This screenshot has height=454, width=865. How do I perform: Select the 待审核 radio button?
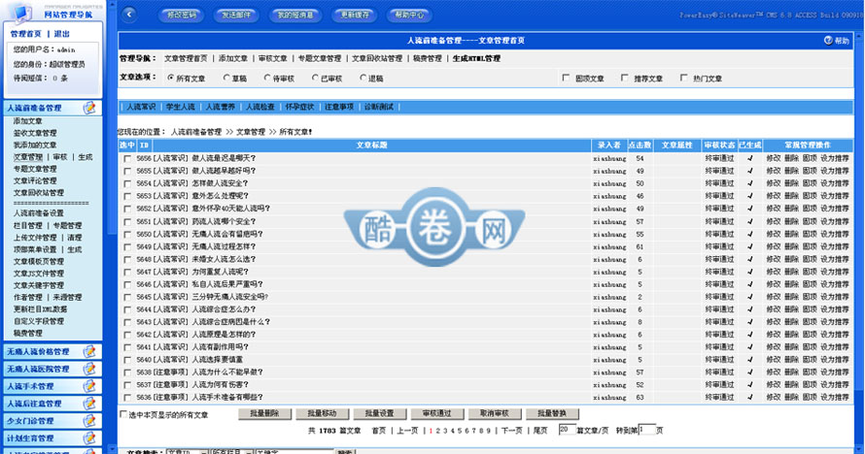click(267, 78)
